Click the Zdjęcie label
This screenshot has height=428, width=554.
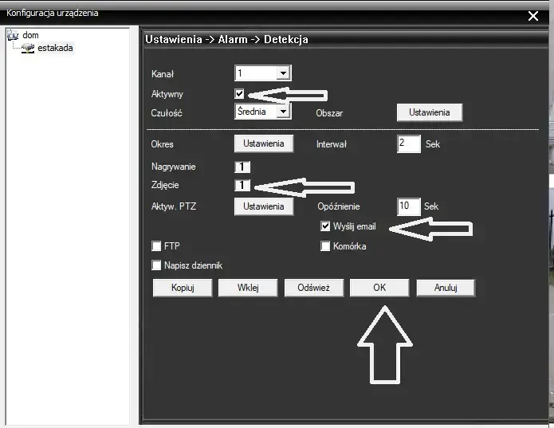tap(165, 185)
